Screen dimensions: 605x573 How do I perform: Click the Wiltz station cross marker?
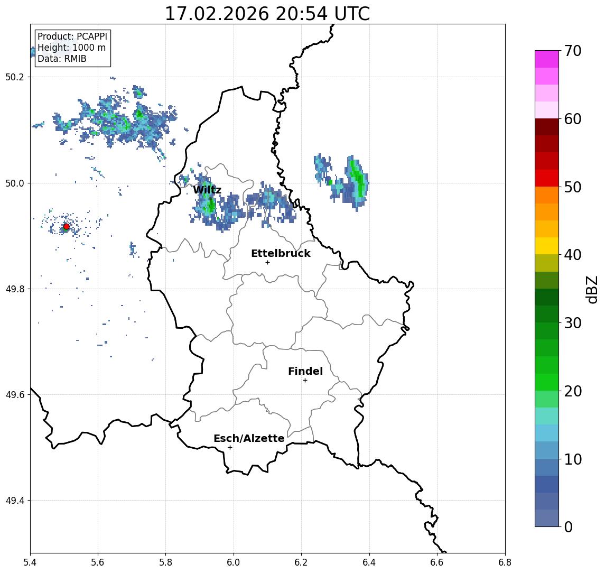(210, 199)
